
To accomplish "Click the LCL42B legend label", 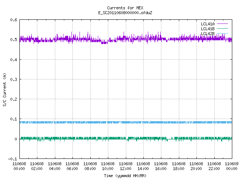I will (208, 34).
